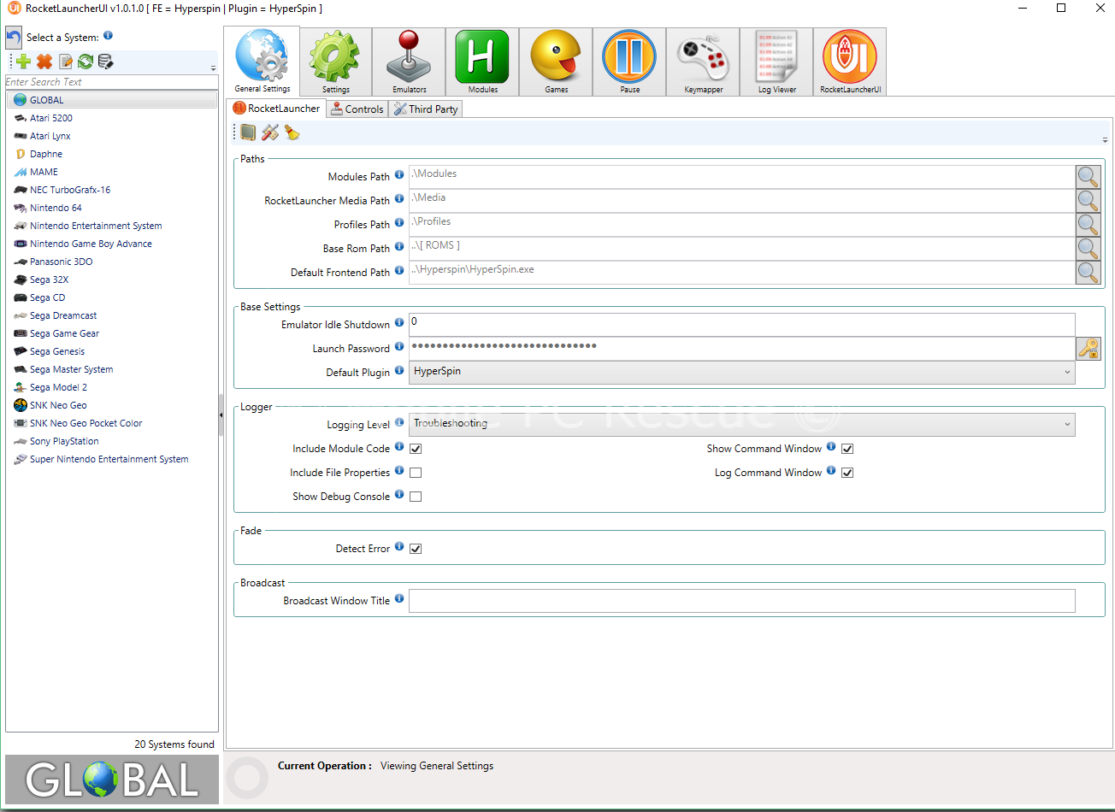Click the green plus add system icon
Image resolution: width=1115 pixels, height=812 pixels.
[23, 62]
